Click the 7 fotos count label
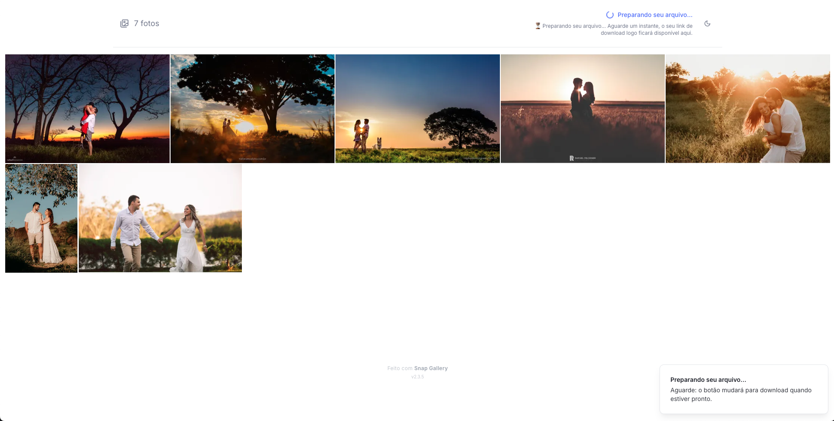 (x=147, y=23)
